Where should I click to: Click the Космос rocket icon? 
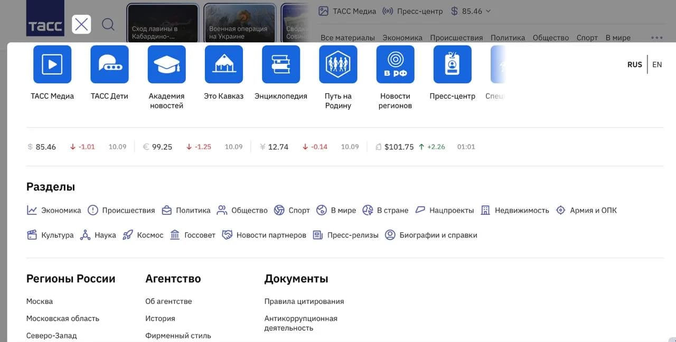[x=127, y=235]
